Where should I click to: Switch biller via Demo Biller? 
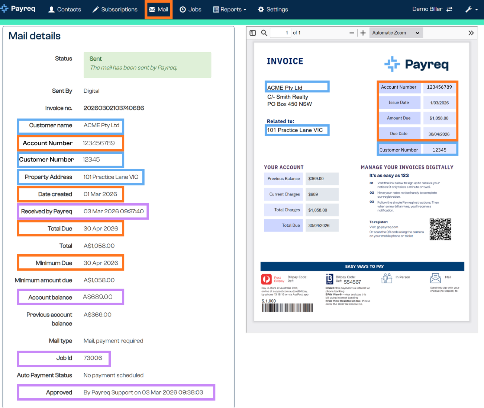(x=427, y=9)
